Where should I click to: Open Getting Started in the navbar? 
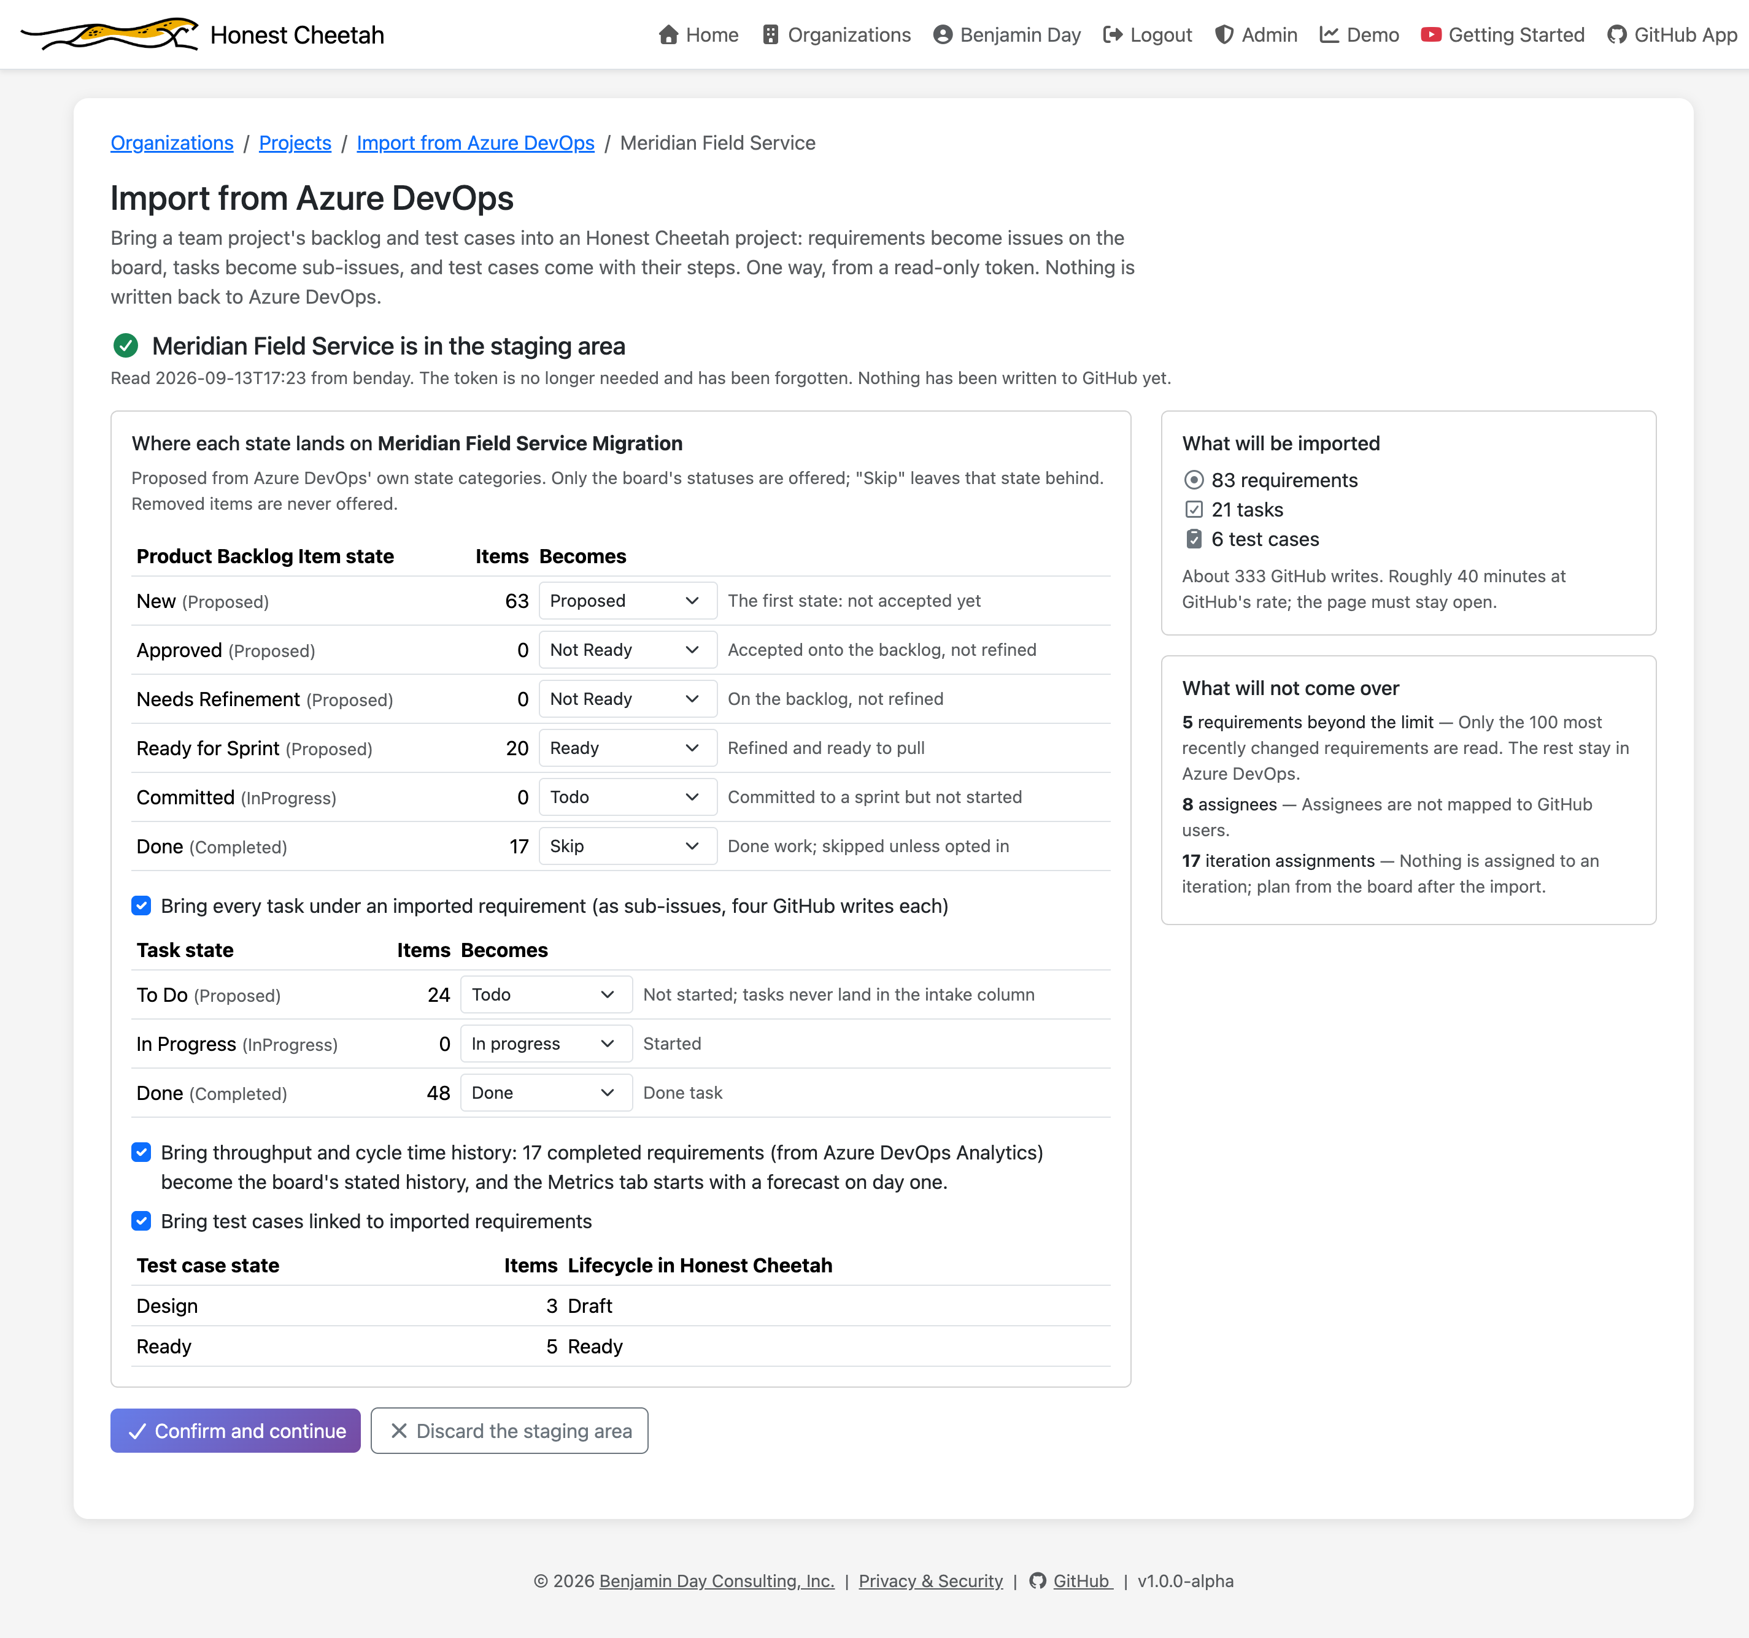tap(1503, 35)
